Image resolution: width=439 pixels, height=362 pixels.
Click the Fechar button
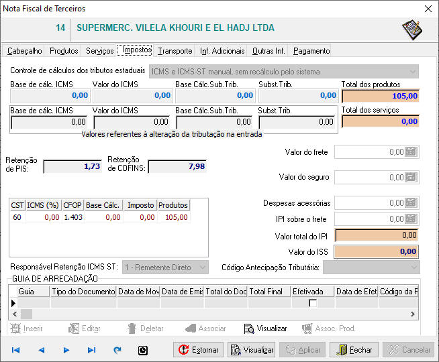click(x=354, y=350)
